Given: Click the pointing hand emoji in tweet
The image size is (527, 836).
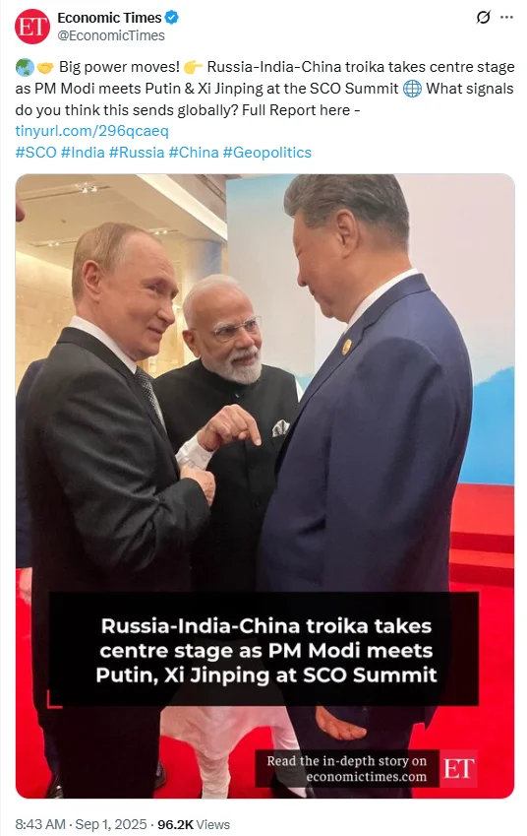Looking at the screenshot, I should click(x=193, y=67).
